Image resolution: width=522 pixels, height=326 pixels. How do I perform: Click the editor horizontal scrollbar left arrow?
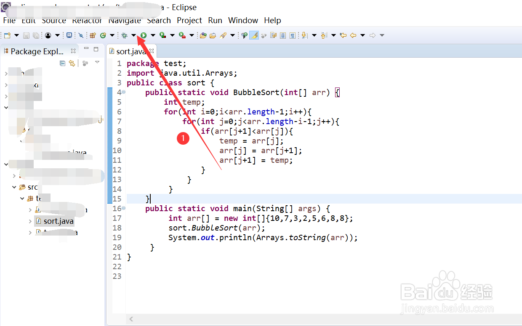[131, 319]
